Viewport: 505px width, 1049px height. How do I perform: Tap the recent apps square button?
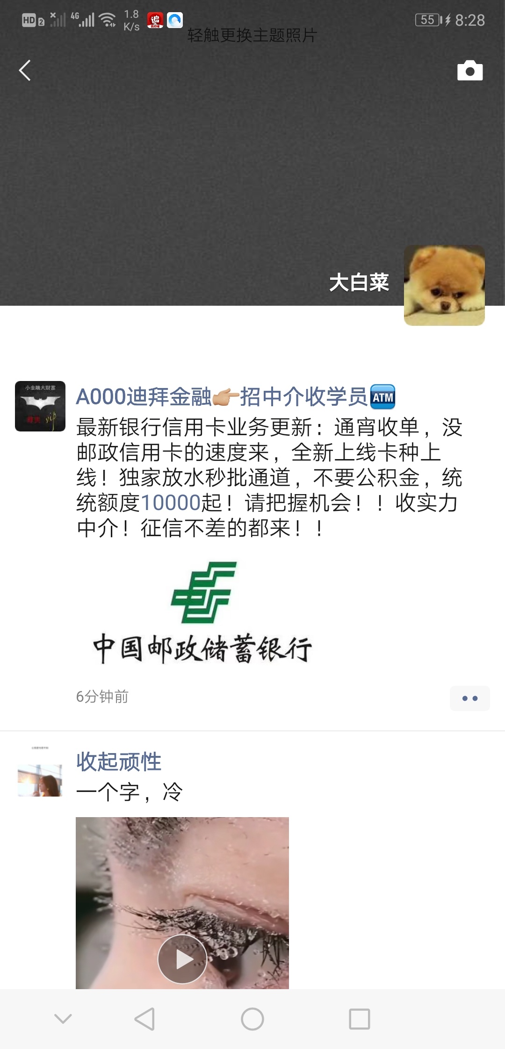pos(360,1019)
